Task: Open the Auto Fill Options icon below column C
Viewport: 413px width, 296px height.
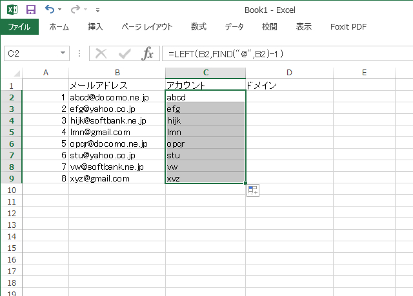Action: tap(253, 190)
